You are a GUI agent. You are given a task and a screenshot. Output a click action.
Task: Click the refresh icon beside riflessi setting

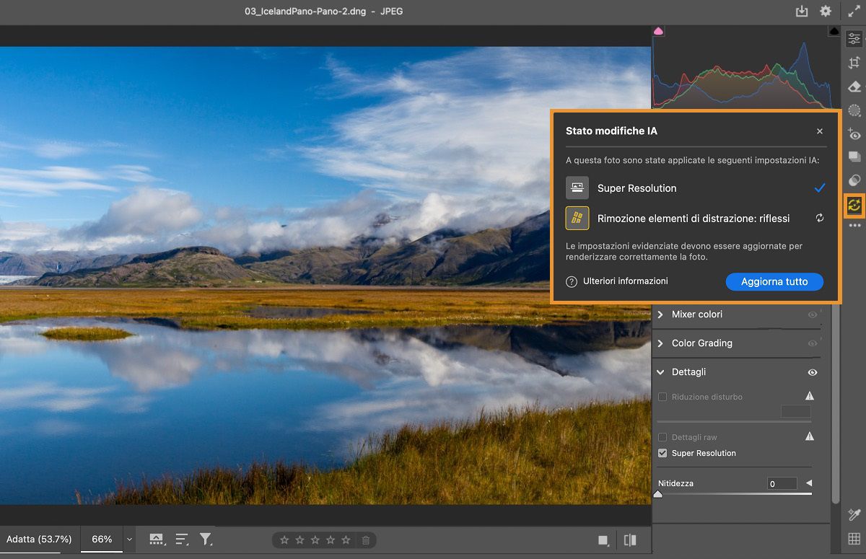click(x=820, y=218)
